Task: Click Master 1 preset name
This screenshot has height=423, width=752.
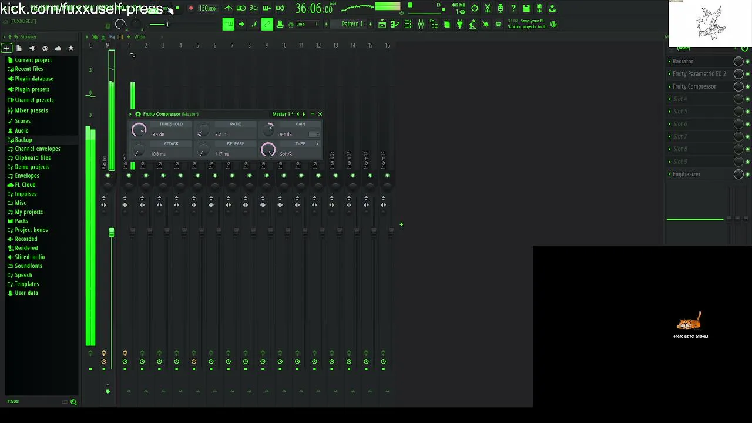Action: pyautogui.click(x=283, y=114)
